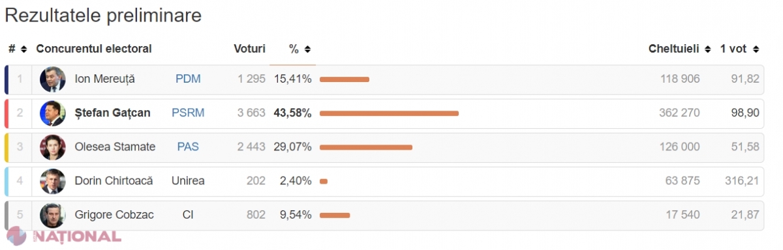Open Olesea Stamate's avatar photo
This screenshot has width=783, height=250.
pyautogui.click(x=52, y=146)
